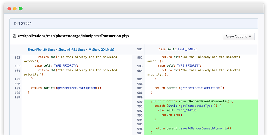The image size is (268, 135).
Task: Click TYPE_OWNER case line in right pane
Action: (178, 49)
